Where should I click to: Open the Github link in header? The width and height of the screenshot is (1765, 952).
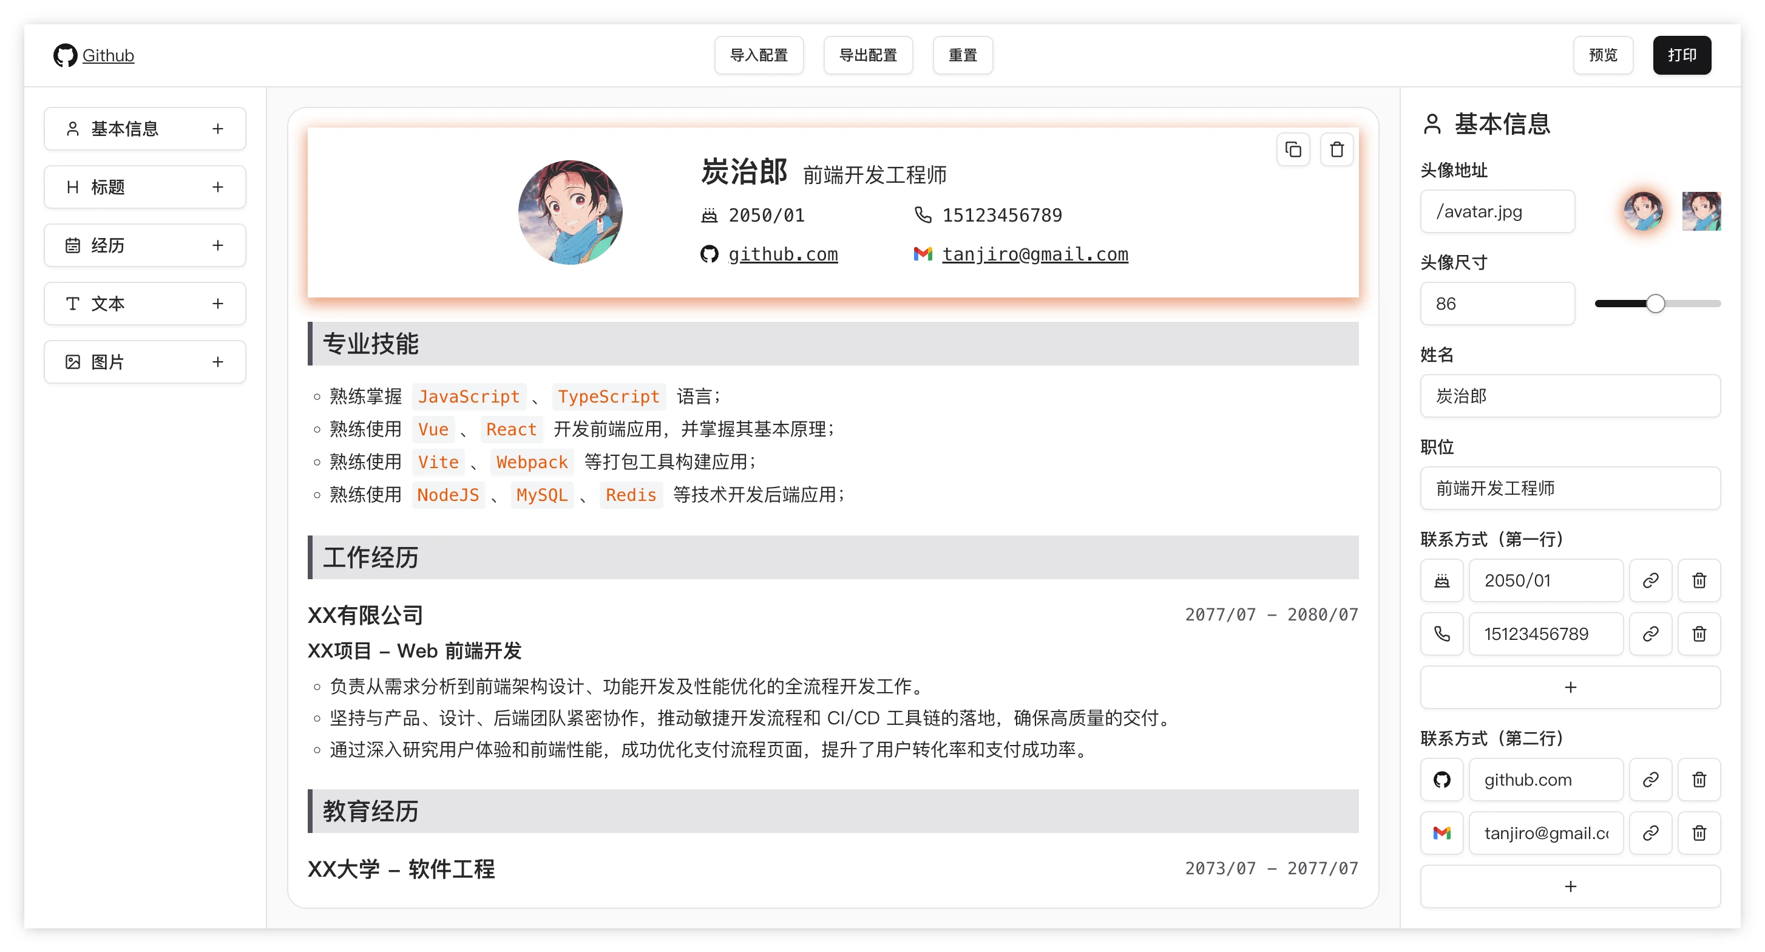pyautogui.click(x=107, y=55)
